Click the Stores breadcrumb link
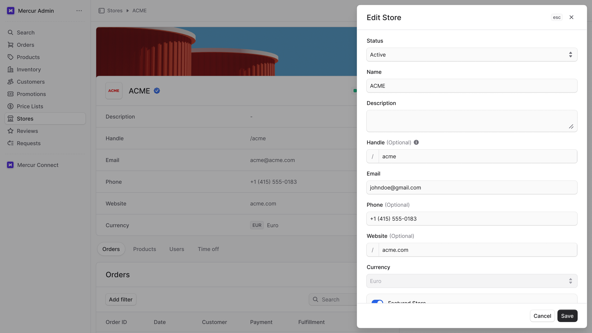 115,11
